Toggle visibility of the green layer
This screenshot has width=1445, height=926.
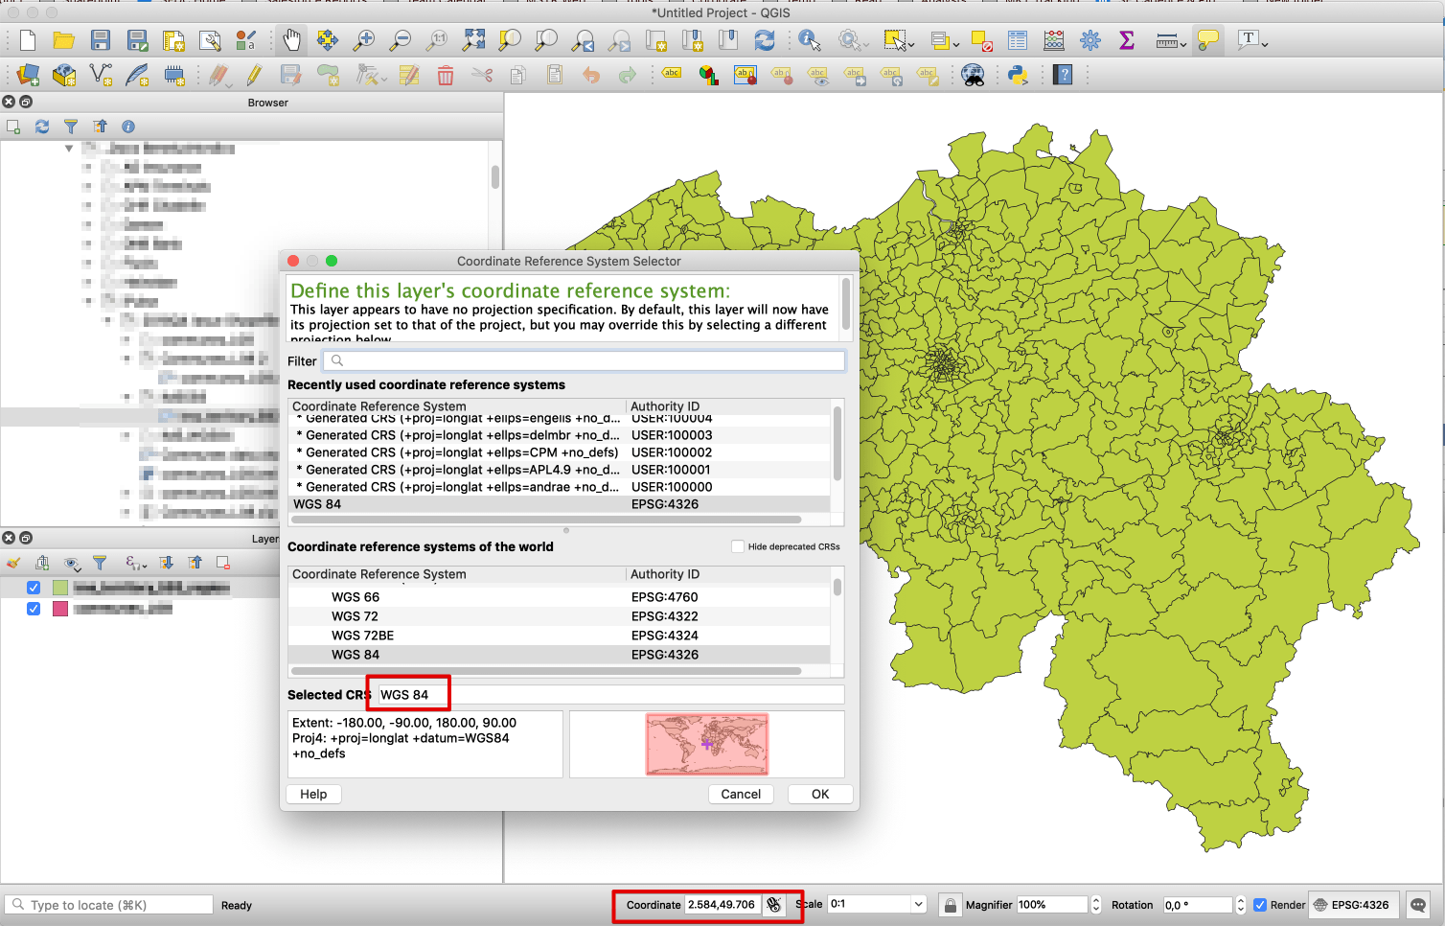(34, 588)
